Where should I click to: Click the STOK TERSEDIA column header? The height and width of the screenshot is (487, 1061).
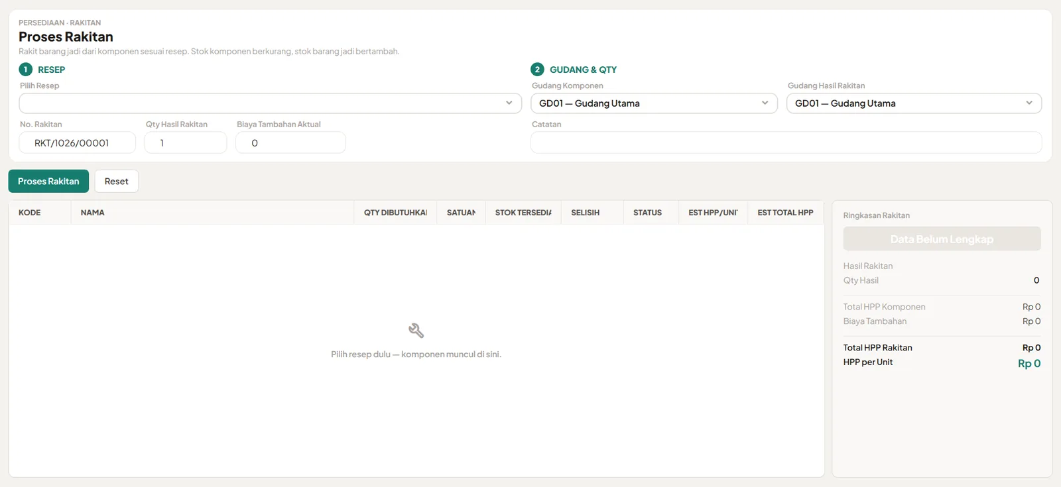523,213
